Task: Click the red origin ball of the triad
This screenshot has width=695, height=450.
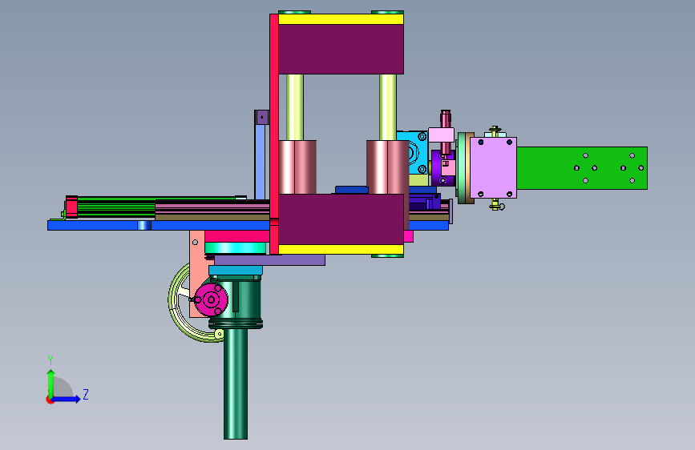Action: click(49, 400)
